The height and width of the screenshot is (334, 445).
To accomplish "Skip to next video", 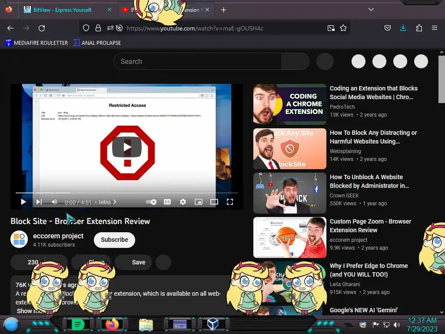I will click(x=39, y=202).
